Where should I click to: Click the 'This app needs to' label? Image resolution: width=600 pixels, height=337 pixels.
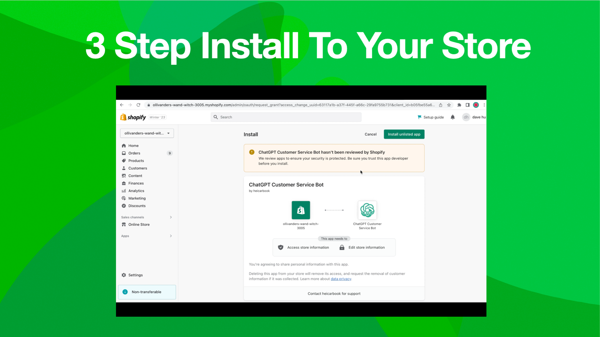coord(334,239)
